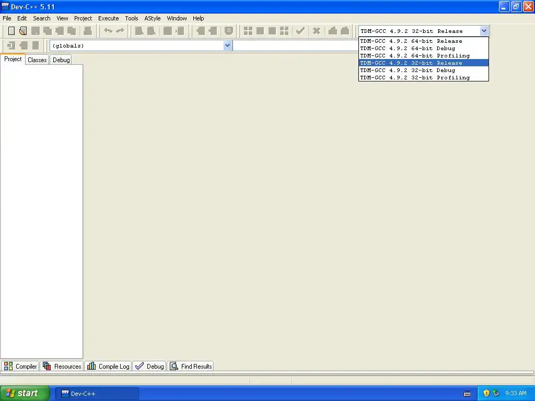Click the on-screen keyboard tray icon

[467, 394]
